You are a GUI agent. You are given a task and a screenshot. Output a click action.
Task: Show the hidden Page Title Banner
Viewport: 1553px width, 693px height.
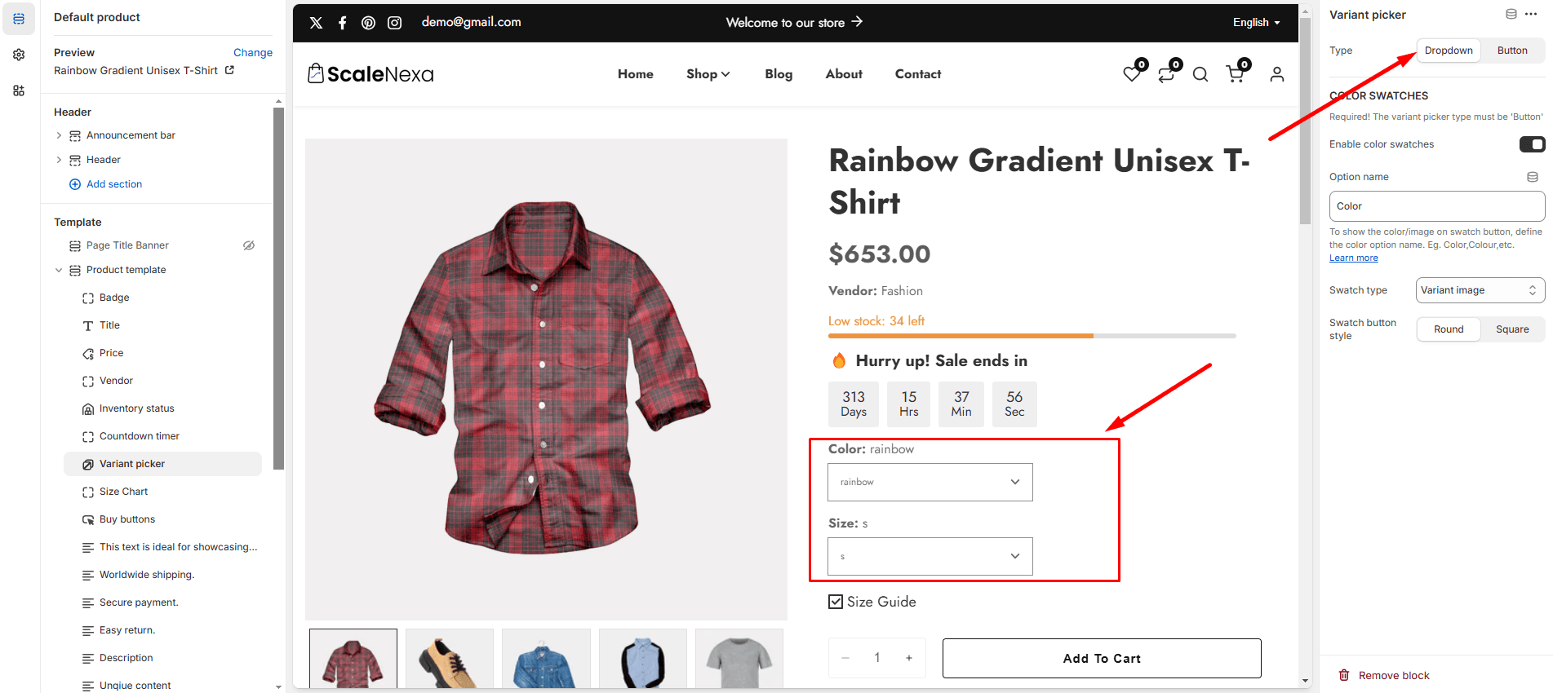click(249, 245)
